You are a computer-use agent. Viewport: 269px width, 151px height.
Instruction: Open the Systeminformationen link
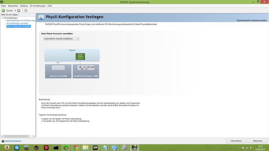pos(13,141)
